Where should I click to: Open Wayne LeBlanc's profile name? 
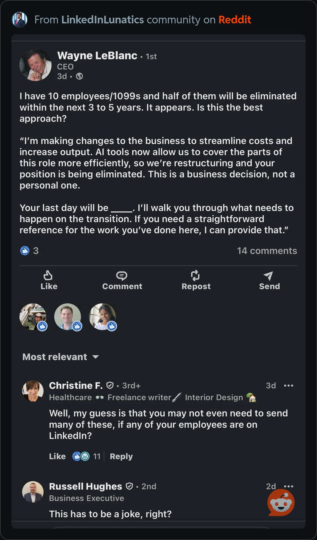coord(97,55)
